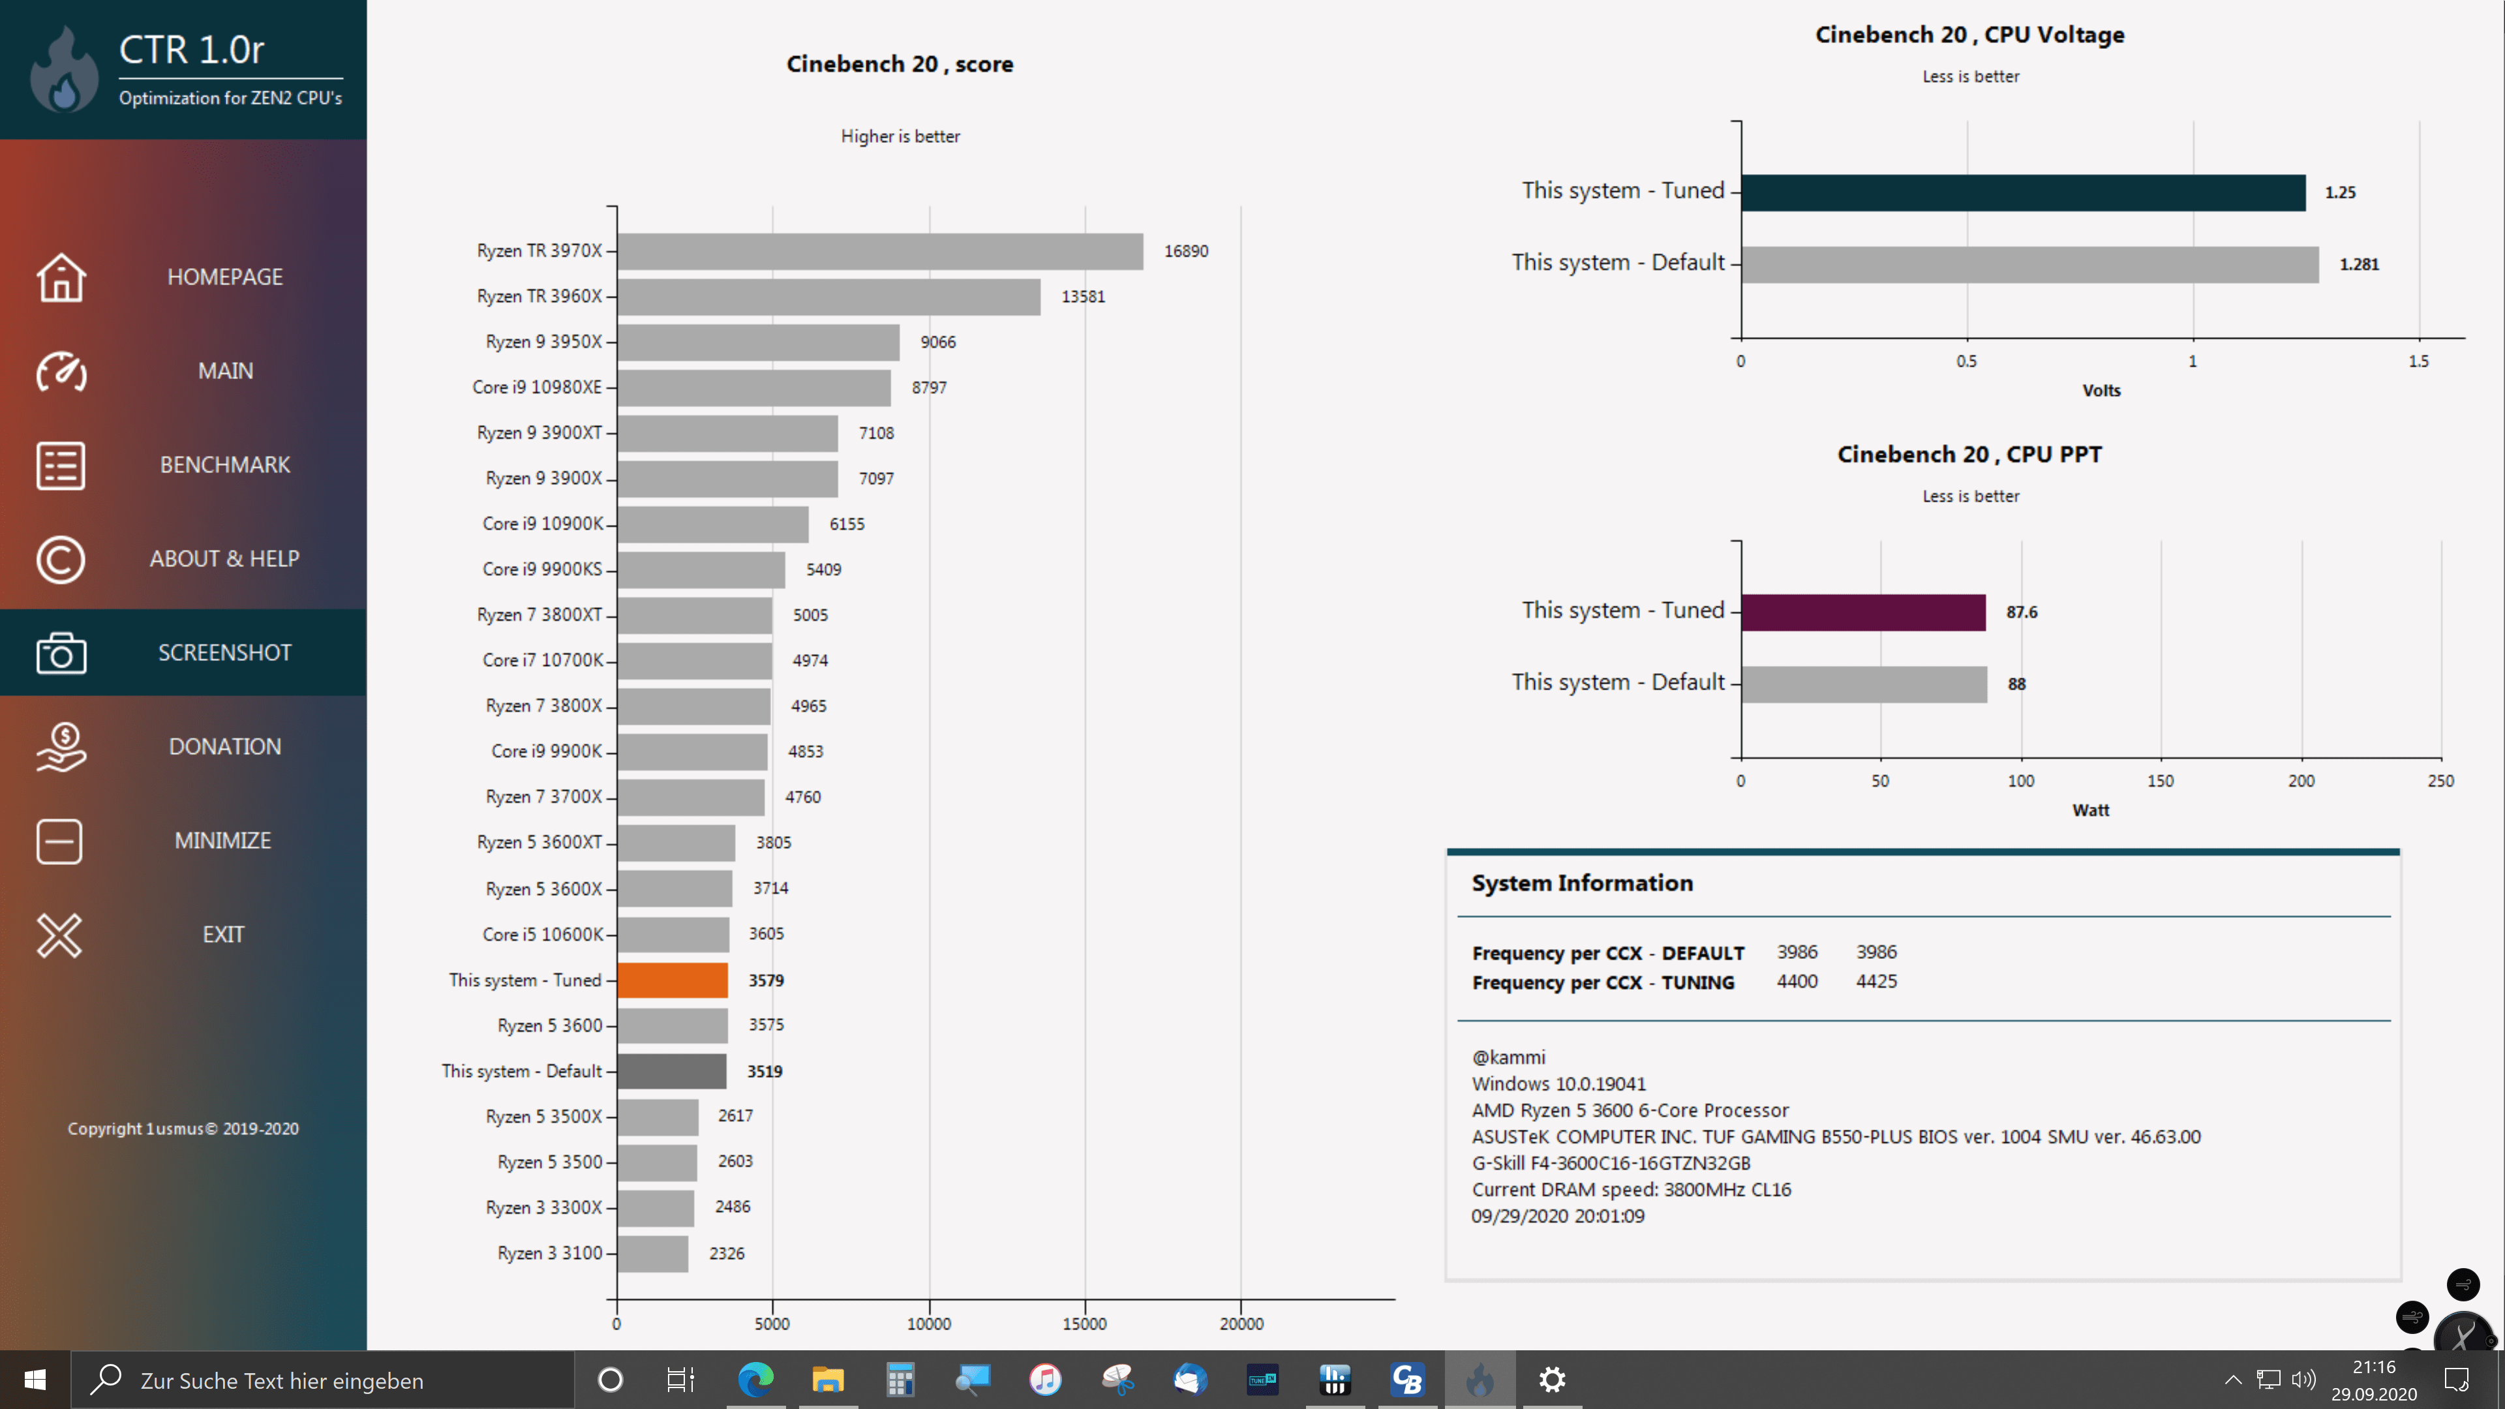The height and width of the screenshot is (1409, 2505).
Task: Click the '4425' tuning frequency value
Action: [1876, 981]
